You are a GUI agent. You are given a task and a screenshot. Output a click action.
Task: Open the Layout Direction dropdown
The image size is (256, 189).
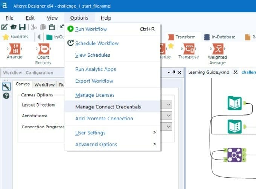(x=168, y=105)
